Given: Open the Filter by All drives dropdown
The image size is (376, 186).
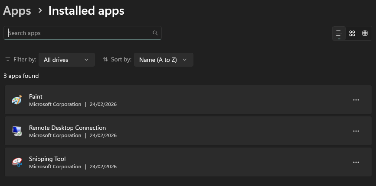Looking at the screenshot, I should point(67,60).
